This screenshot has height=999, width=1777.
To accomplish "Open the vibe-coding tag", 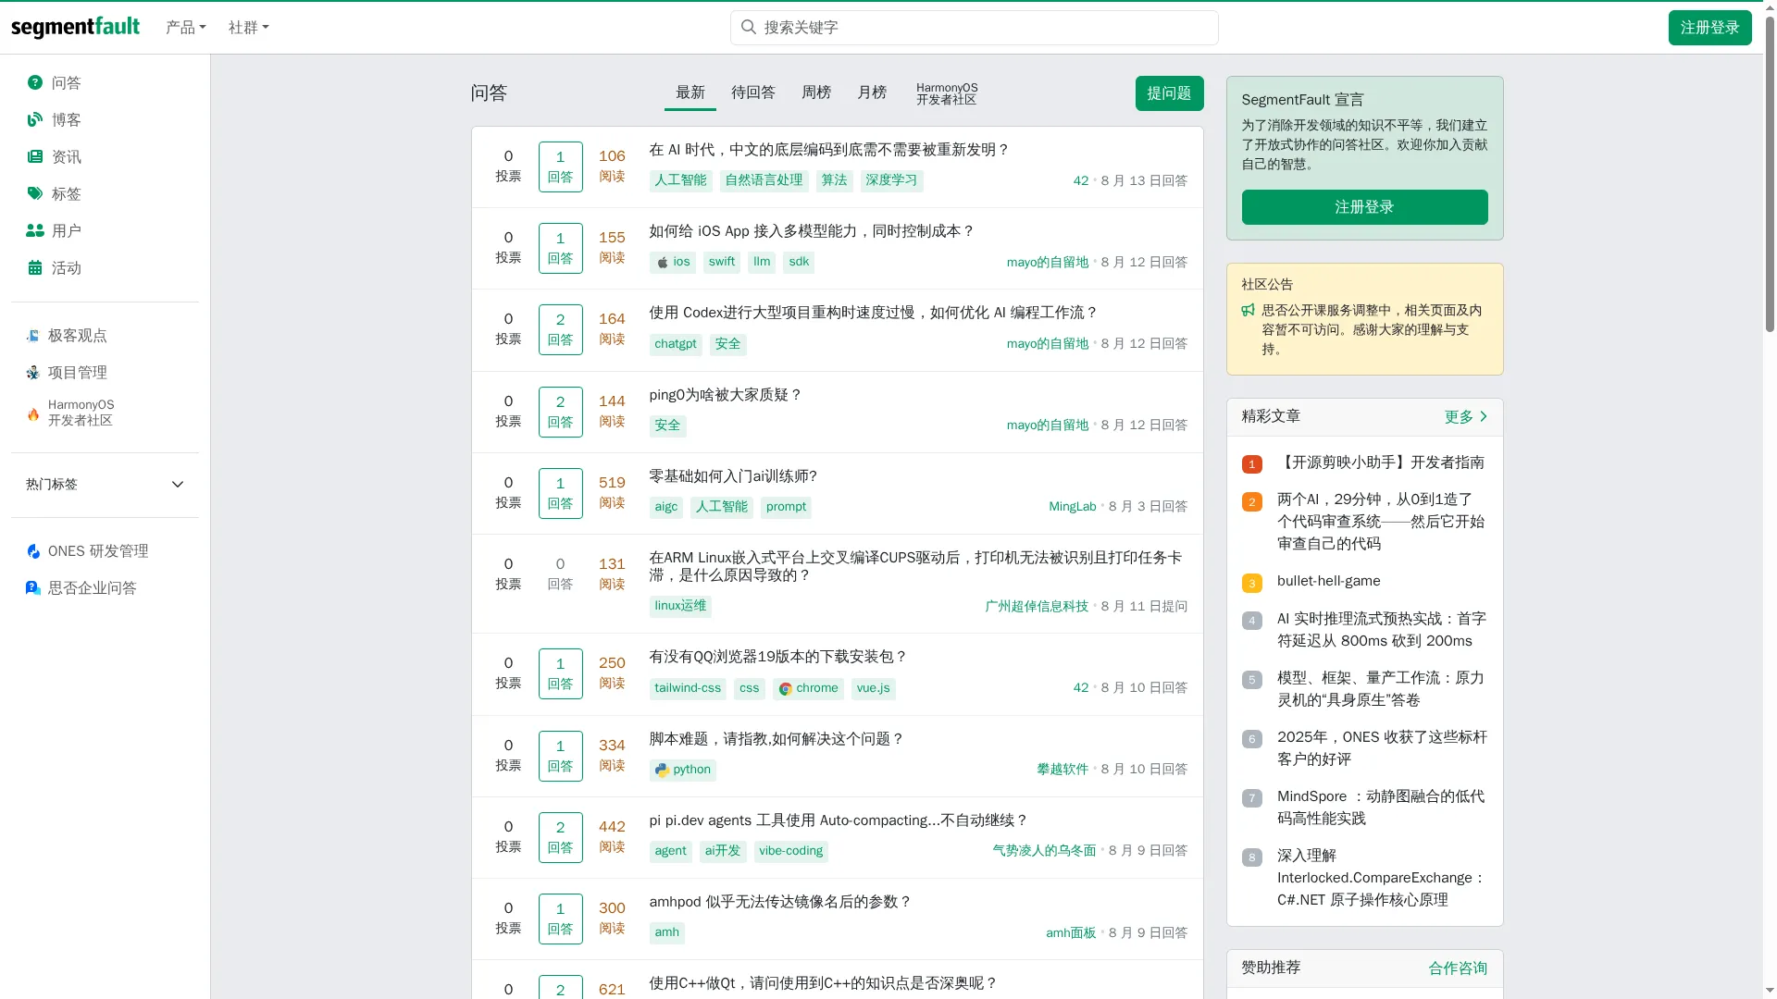I will click(791, 851).
